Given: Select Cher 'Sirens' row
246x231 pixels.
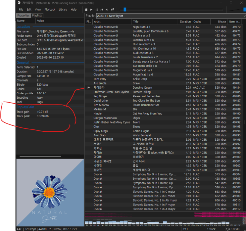Looking at the screenshot, I should click(163, 126).
